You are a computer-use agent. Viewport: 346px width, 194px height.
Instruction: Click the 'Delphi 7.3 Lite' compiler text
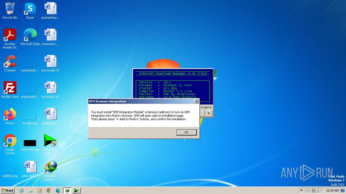tap(178, 91)
